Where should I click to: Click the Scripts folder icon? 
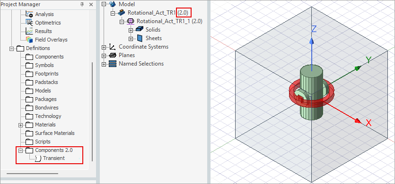coord(29,142)
